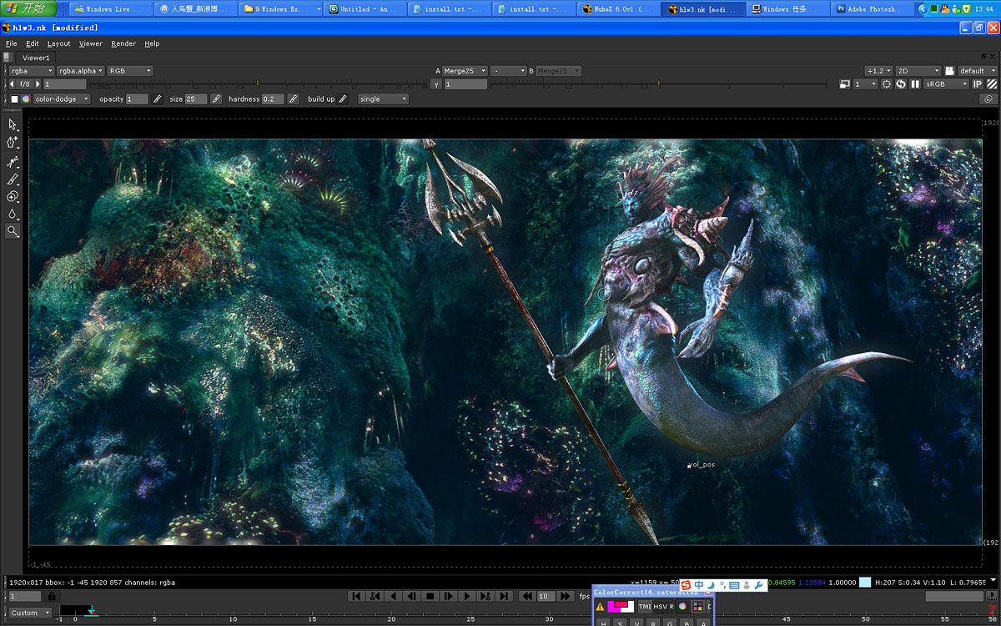Screen dimensions: 1001x626
Task: Open the Edit menu
Action: [x=33, y=43]
